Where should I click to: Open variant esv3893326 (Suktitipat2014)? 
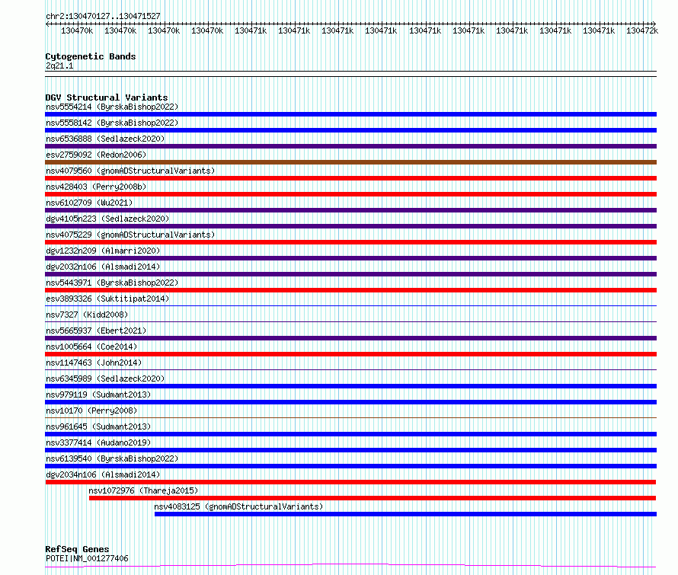tap(107, 299)
